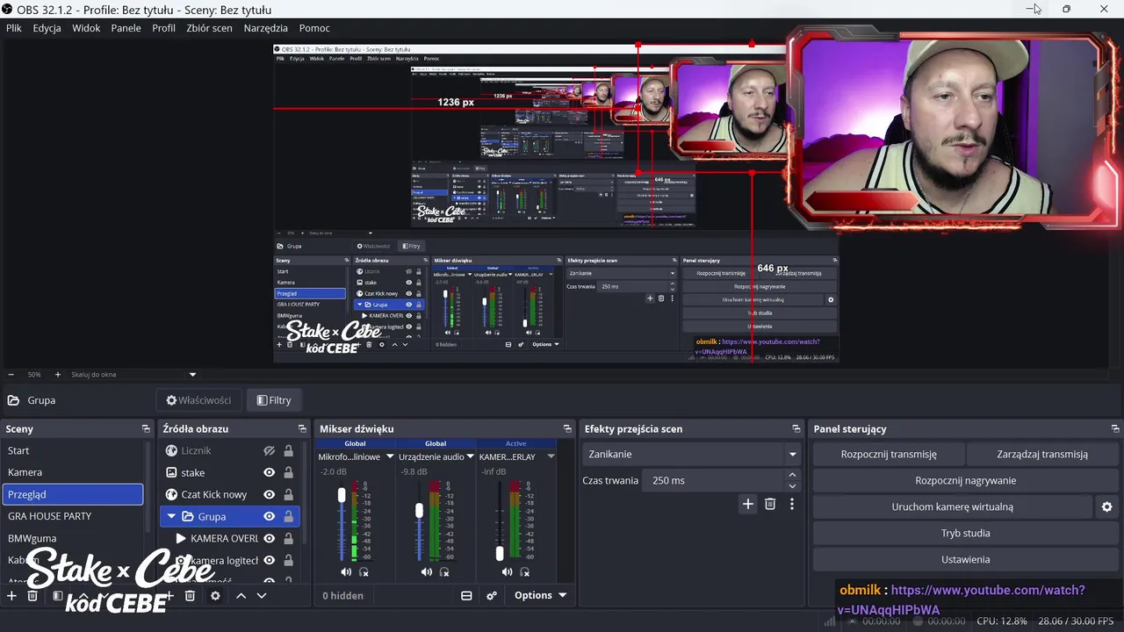Open Filtry for the selected source
Screen dimensions: 1124x632
(274, 400)
